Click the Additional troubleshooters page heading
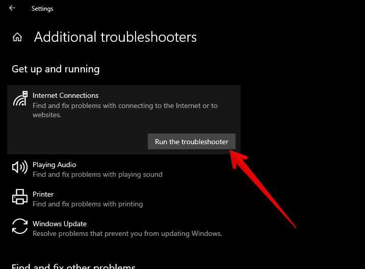This screenshot has height=269, width=365. coord(115,37)
